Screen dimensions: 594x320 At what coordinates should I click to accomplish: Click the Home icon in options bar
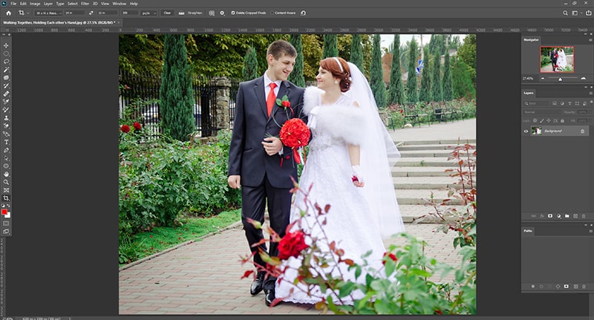pos(8,13)
